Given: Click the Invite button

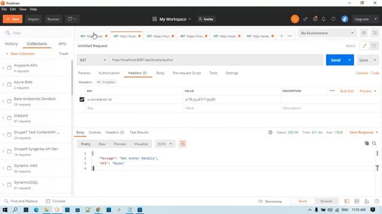Looking at the screenshot, I should [x=206, y=19].
